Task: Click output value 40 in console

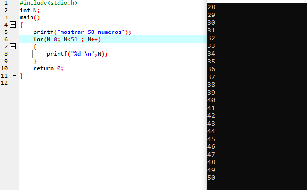Action: tap(211, 100)
